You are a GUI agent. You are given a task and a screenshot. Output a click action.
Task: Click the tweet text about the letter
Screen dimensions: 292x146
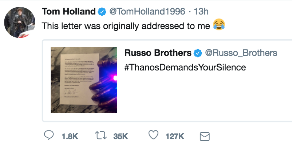pyautogui.click(x=126, y=26)
